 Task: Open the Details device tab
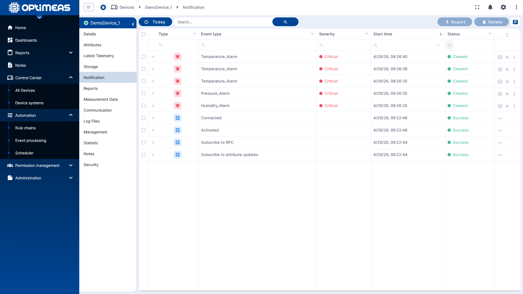(x=108, y=34)
